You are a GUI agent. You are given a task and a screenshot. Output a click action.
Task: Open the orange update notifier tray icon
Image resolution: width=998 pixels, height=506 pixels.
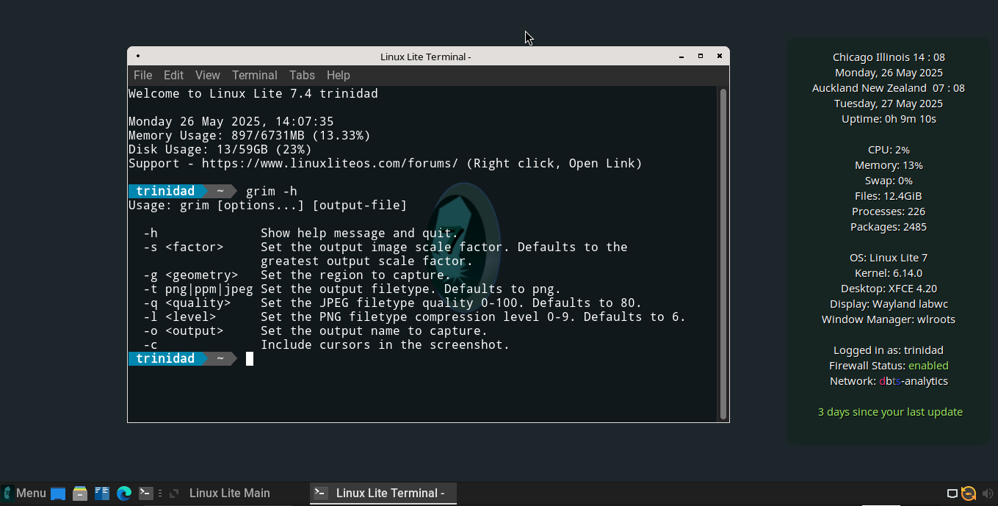[969, 494]
